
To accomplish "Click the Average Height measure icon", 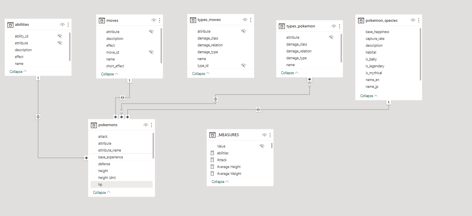I will (212, 167).
